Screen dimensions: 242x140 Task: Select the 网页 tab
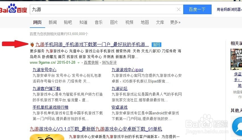point(37,22)
